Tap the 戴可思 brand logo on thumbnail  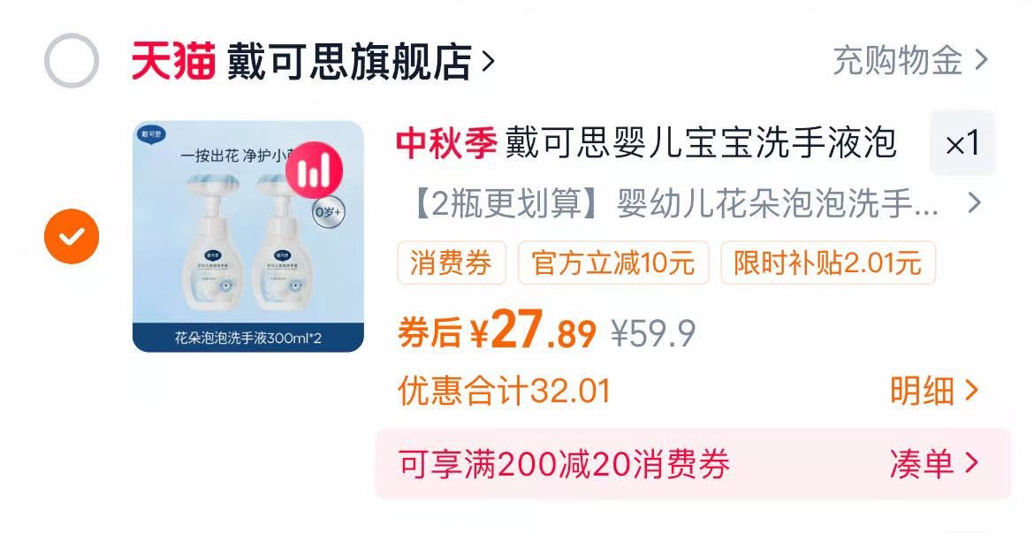[152, 135]
